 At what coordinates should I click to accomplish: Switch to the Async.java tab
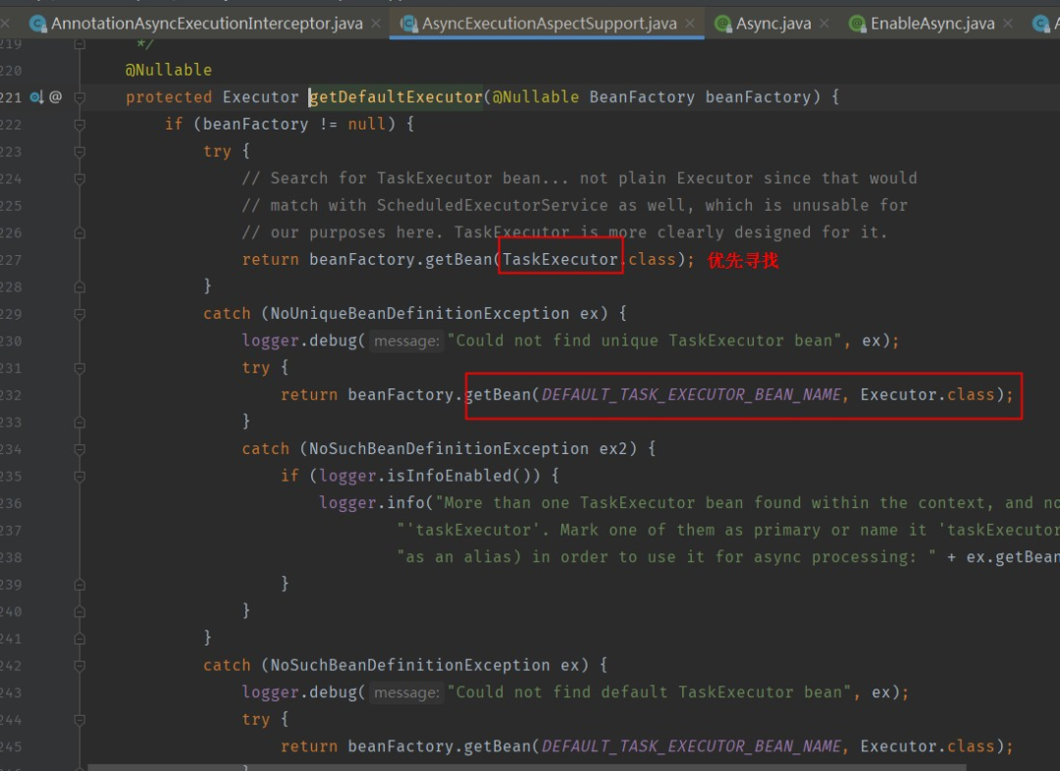coord(771,23)
